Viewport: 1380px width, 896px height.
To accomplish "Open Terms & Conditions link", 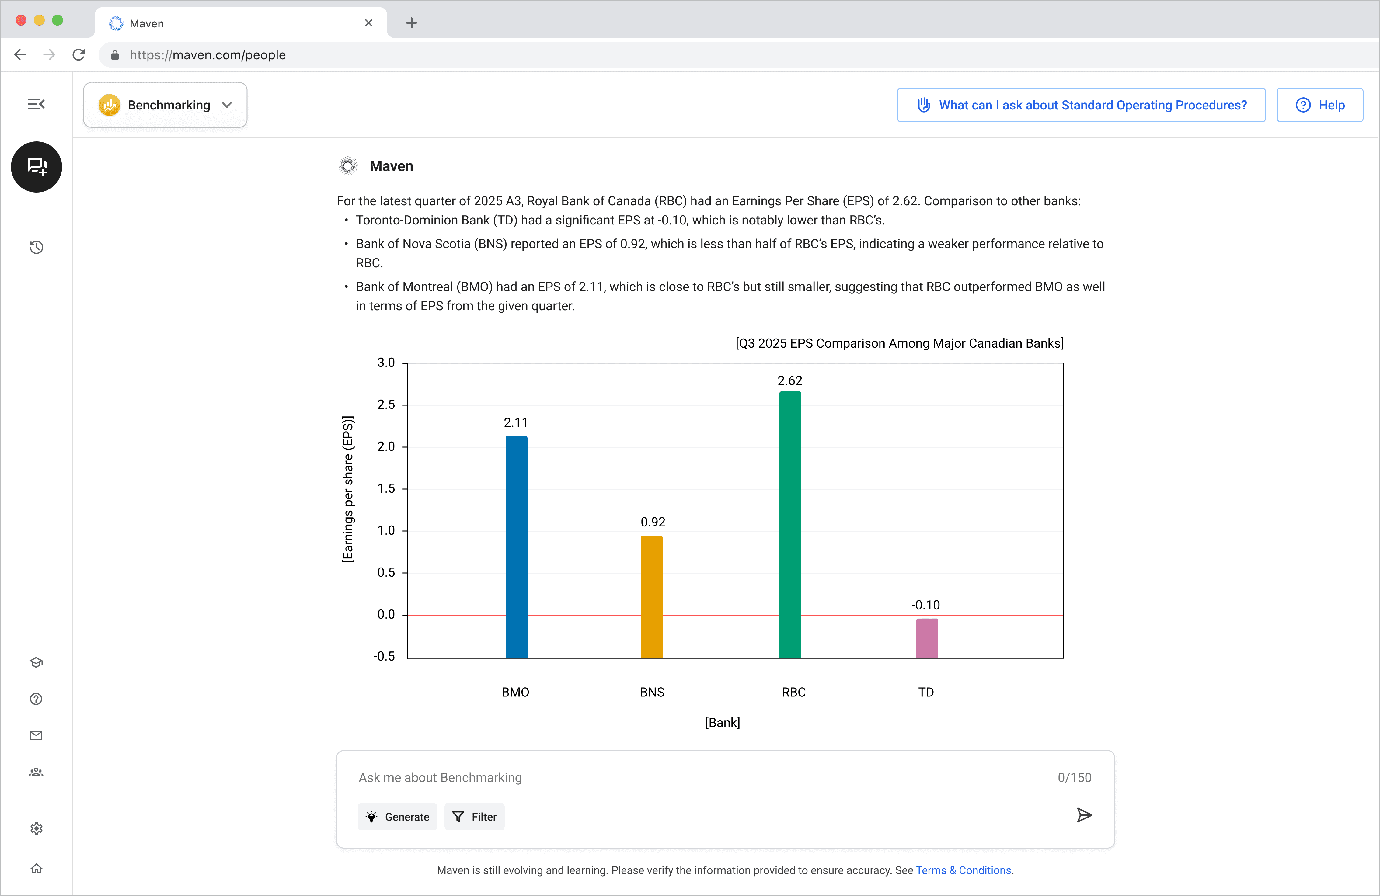I will point(964,870).
